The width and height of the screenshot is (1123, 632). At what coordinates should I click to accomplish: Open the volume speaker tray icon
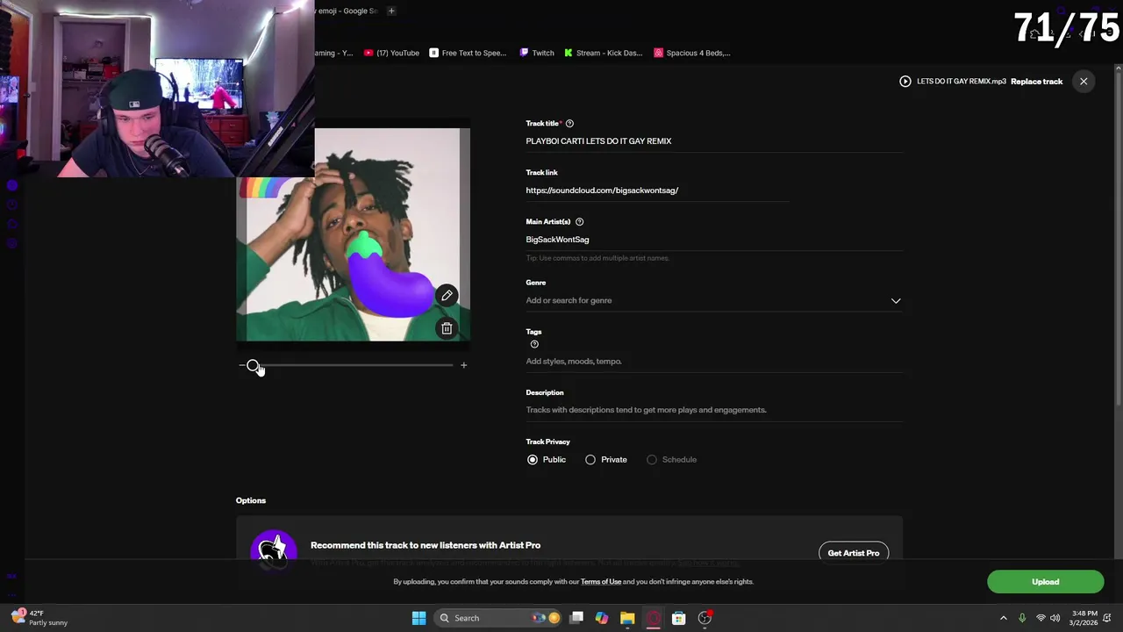1055,618
